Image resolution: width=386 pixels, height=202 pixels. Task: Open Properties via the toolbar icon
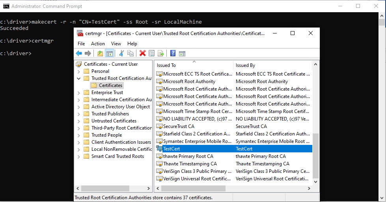coord(152,53)
